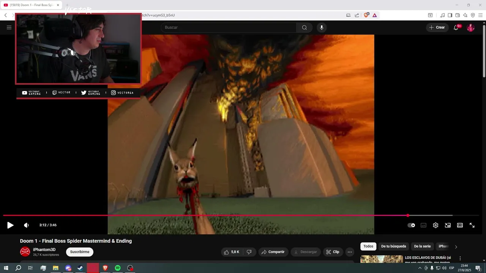This screenshot has width=486, height=273.
Task: Open LOS ESCLAVOS DE DUBÁI video thumbnail
Action: click(x=382, y=259)
